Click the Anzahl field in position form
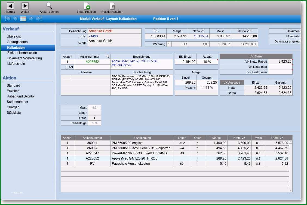This screenshot has width=307, height=205. point(67,62)
